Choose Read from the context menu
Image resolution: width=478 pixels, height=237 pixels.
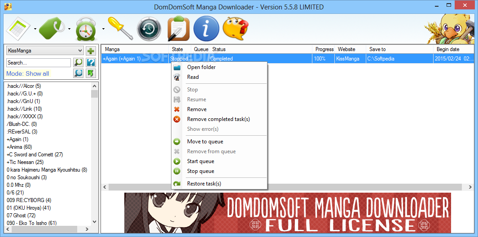click(x=219, y=77)
